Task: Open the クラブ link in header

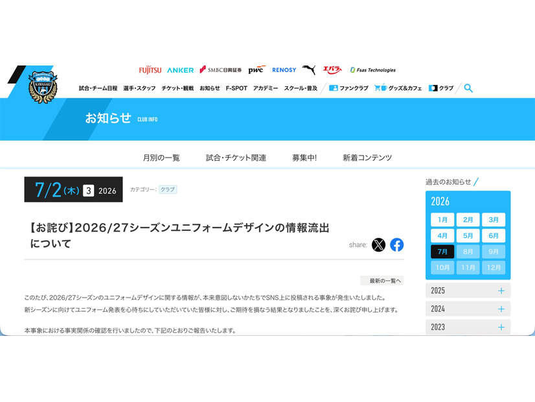Action: click(441, 88)
